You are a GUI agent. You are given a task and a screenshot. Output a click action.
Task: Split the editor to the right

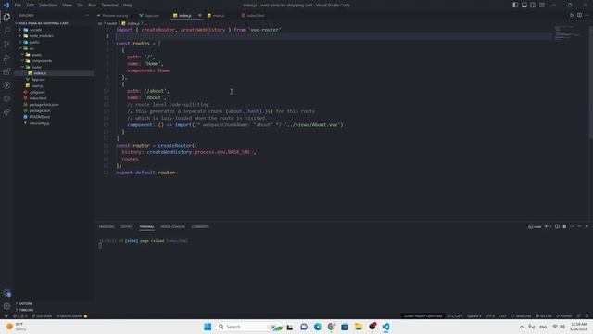[579, 15]
